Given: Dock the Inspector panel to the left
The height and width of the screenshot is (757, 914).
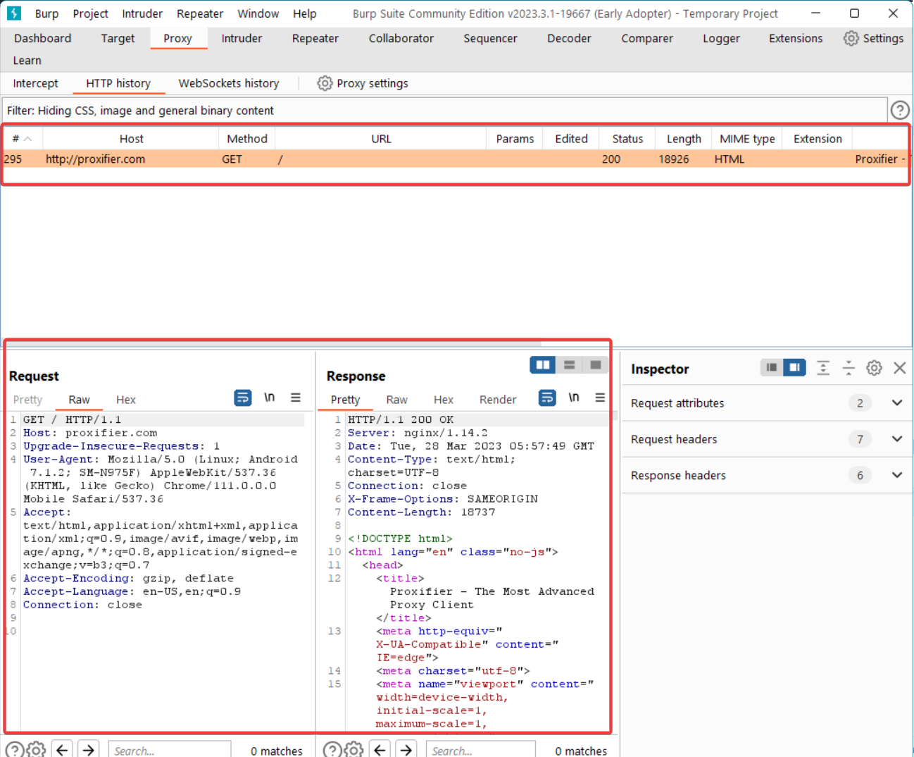Looking at the screenshot, I should (x=772, y=368).
